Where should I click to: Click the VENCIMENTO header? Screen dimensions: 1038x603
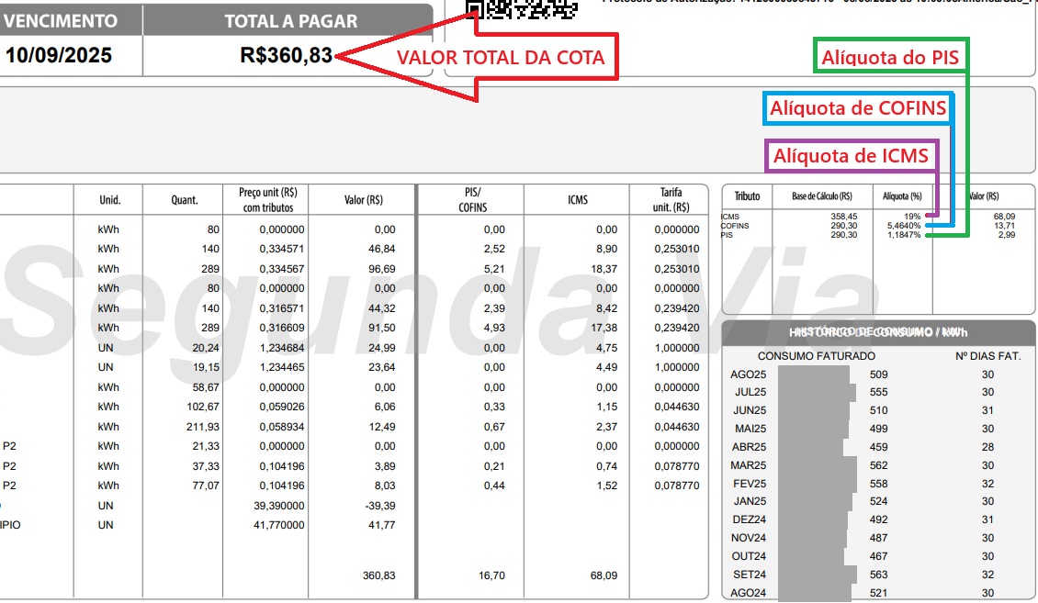pyautogui.click(x=61, y=20)
